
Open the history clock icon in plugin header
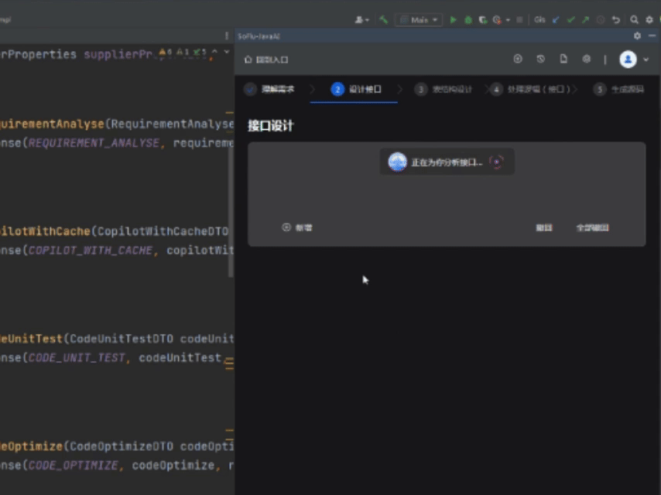tap(541, 59)
